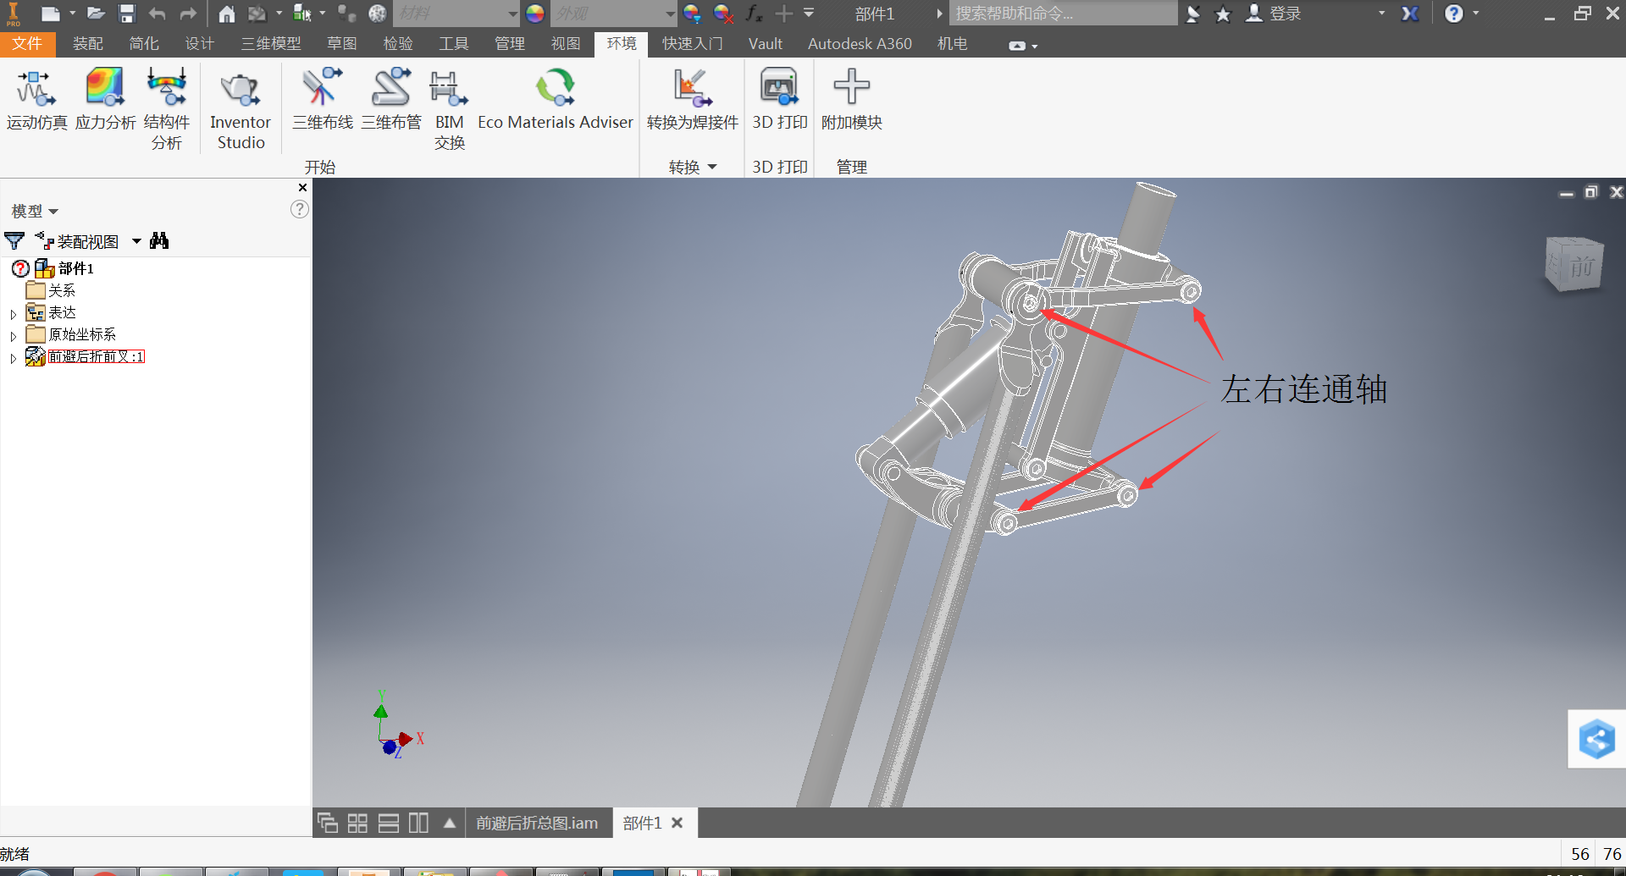Viewport: 1626px width, 876px height.
Task: Start Inventor Studio environment
Action: (x=241, y=110)
